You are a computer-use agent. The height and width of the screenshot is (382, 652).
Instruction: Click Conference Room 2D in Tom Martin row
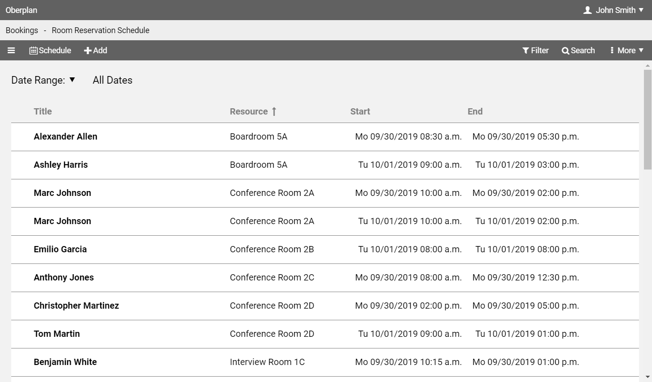coord(272,334)
